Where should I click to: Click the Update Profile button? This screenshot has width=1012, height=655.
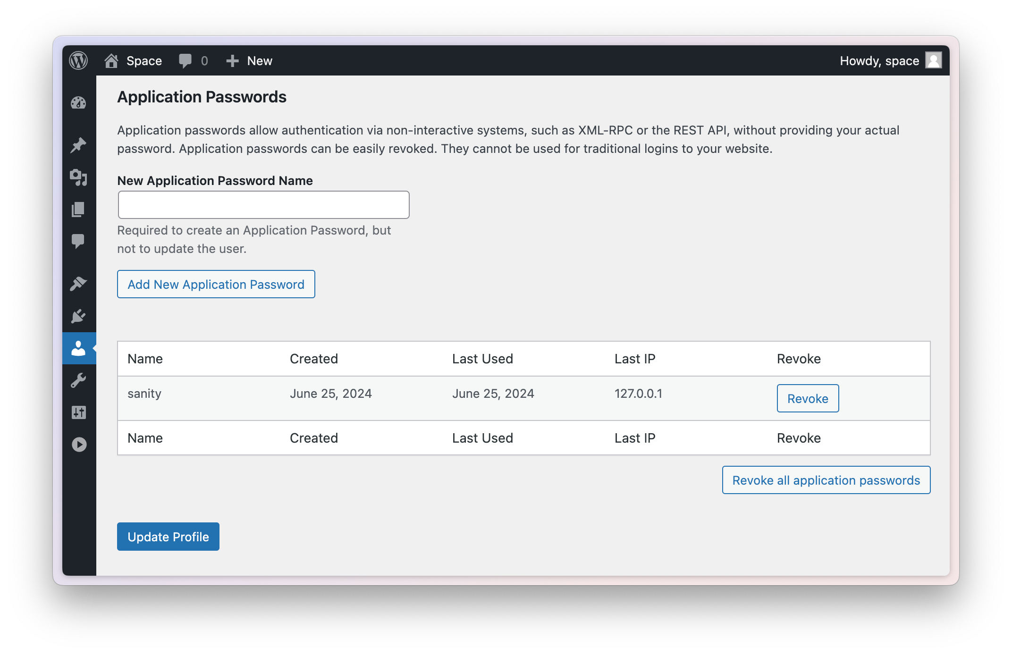(x=168, y=537)
